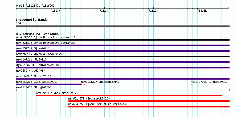Open variant label nsv5669930 (Ebert2021)

[x=34, y=76]
